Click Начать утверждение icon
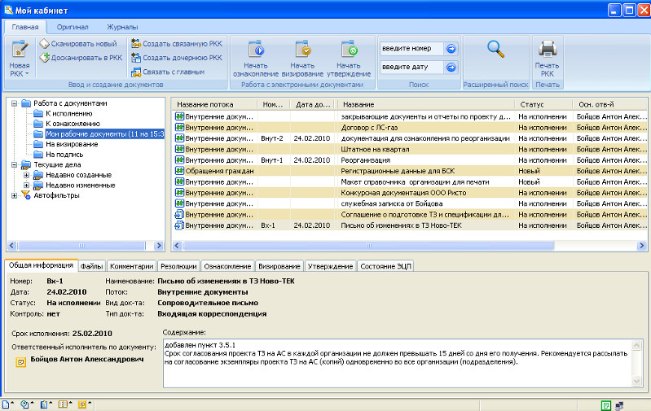Image resolution: width=651 pixels, height=411 pixels. click(x=349, y=49)
